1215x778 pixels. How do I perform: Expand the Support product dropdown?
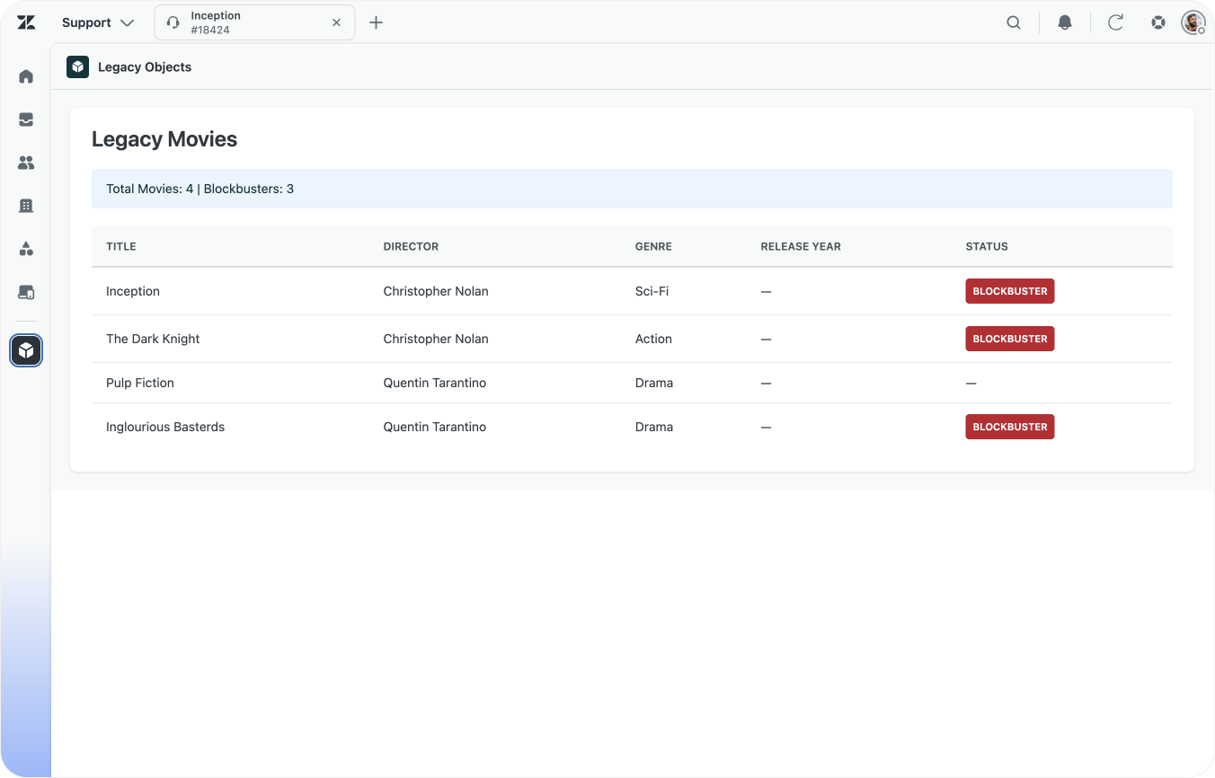(98, 22)
